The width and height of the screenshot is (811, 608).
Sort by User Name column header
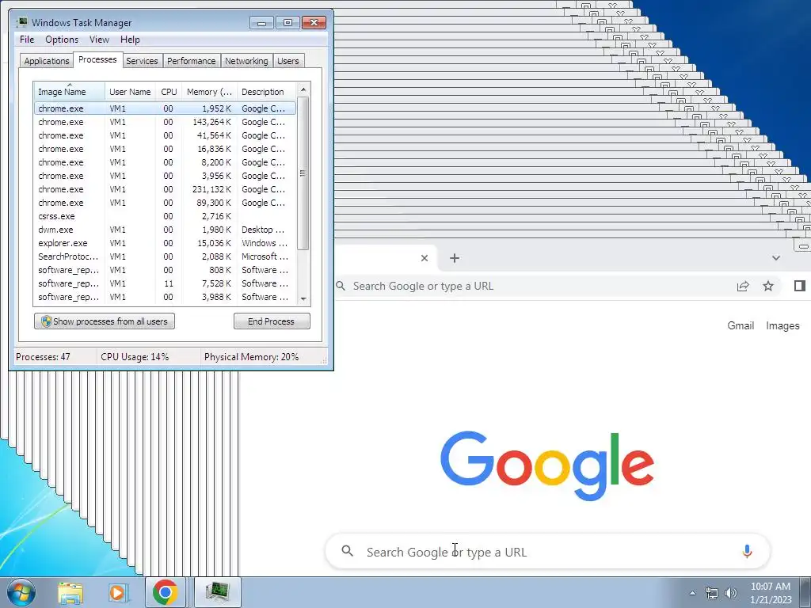click(130, 92)
